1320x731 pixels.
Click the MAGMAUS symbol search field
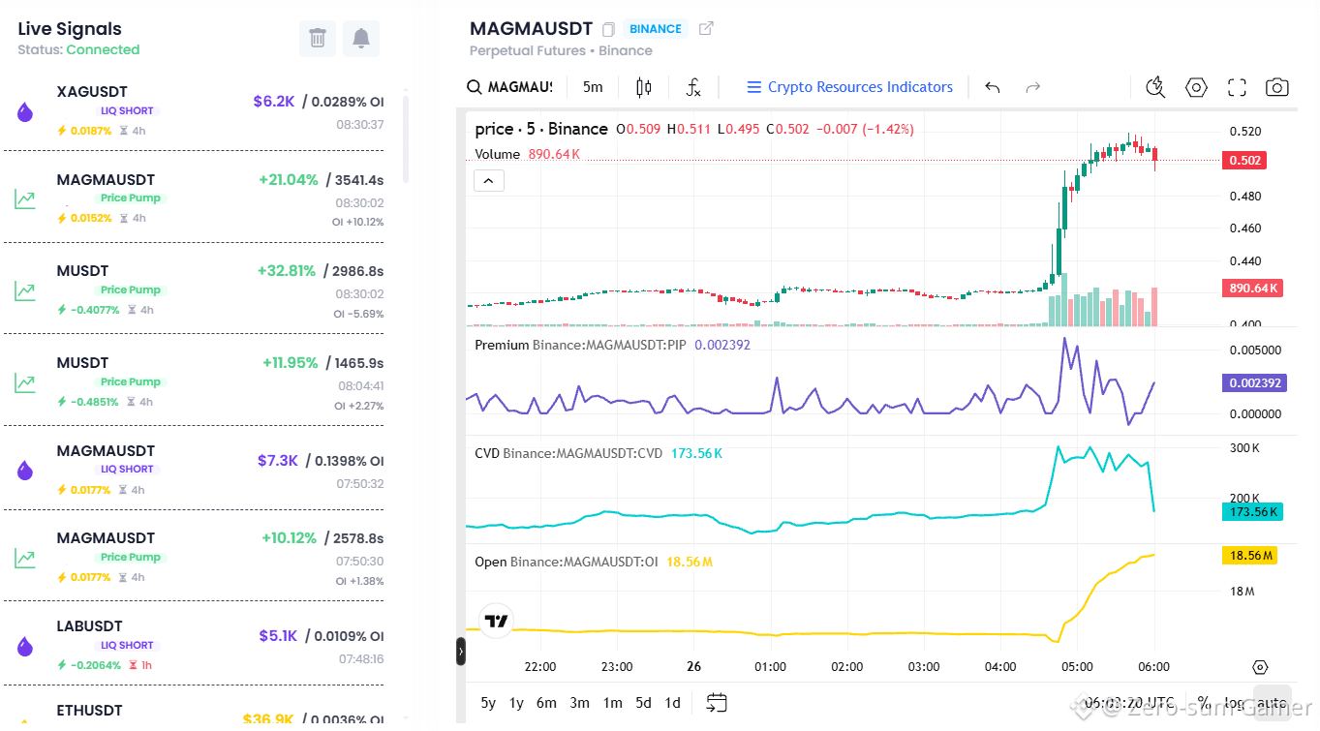point(508,87)
